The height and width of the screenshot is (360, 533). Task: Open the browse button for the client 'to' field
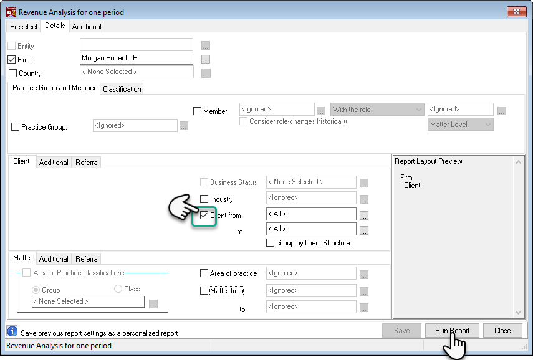(x=363, y=230)
